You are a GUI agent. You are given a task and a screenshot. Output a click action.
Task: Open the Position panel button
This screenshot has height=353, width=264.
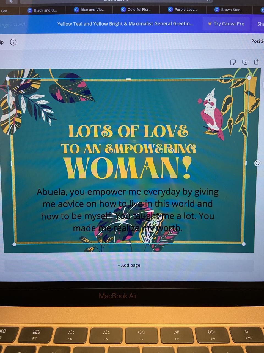pyautogui.click(x=257, y=41)
